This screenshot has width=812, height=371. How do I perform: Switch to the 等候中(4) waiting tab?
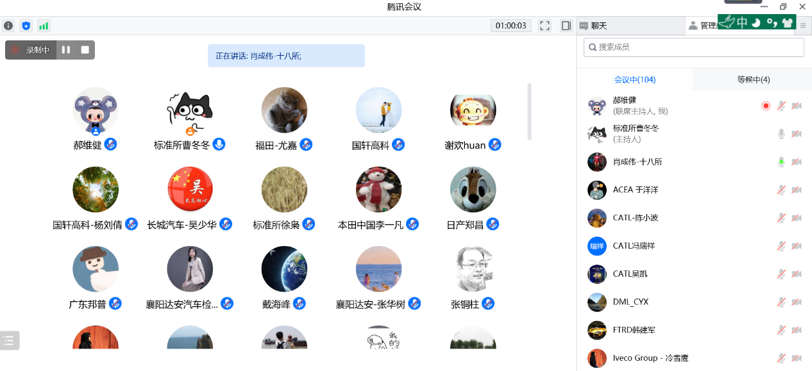pyautogui.click(x=752, y=79)
